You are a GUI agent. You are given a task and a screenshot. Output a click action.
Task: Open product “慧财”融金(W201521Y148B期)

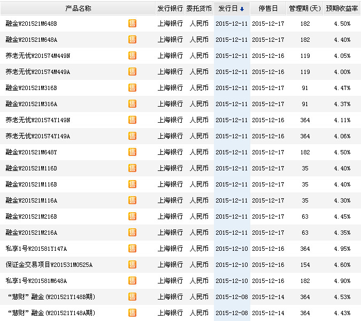click(x=51, y=297)
